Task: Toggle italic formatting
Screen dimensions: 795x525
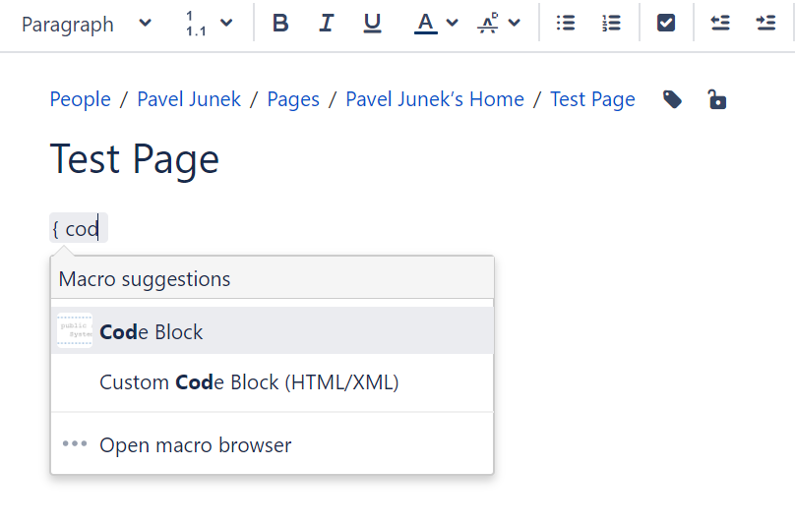Action: pyautogui.click(x=326, y=23)
